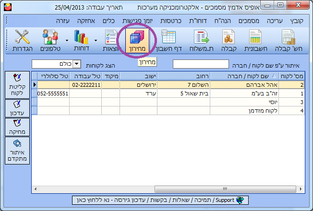
Task: Open the הצג לקוחות combo box arrow
Action: click(77, 64)
